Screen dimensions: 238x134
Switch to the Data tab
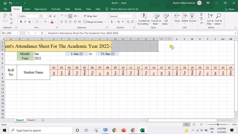(x=68, y=9)
